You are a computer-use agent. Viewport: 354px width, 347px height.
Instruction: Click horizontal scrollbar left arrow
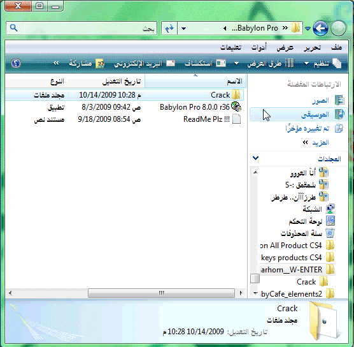(x=10, y=293)
